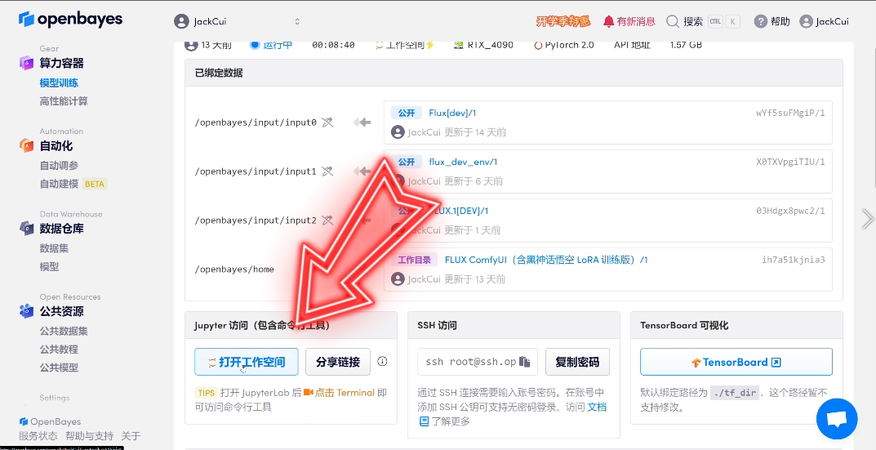Screen dimensions: 876x450
Task: Open the 算力容器 section icon
Action: coord(26,63)
